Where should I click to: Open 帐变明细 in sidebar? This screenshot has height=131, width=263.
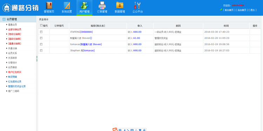pyautogui.click(x=12, y=77)
